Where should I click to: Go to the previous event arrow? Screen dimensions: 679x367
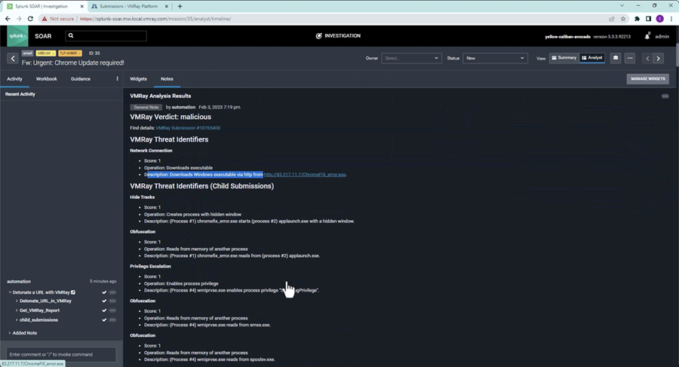647,59
